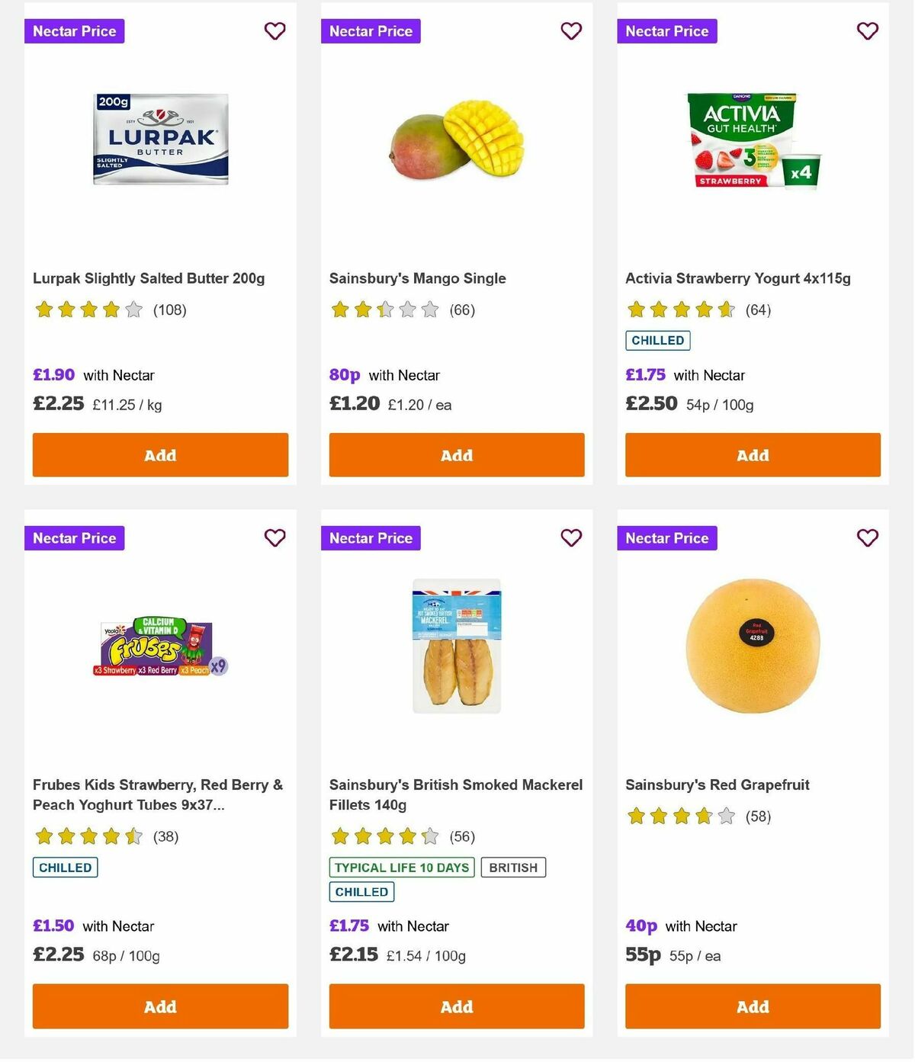Viewport: 915px width, 1062px height.
Task: Select the Nectar Price badge on Red Grapefruit
Action: tap(667, 537)
